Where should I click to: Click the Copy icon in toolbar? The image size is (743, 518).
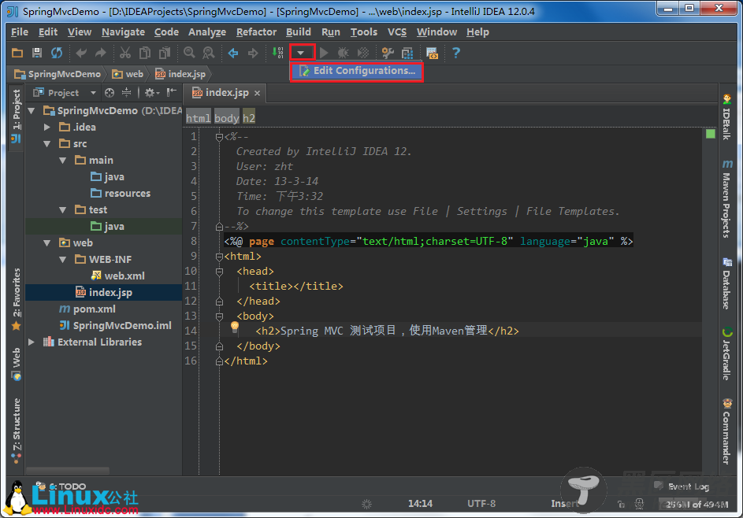(x=145, y=53)
